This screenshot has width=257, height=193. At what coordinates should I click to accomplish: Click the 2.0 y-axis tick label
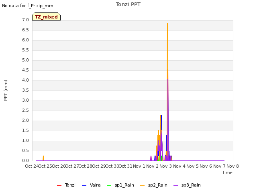(x=25, y=121)
